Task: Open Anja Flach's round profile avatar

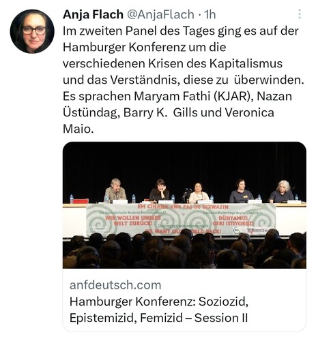Action: [x=32, y=31]
